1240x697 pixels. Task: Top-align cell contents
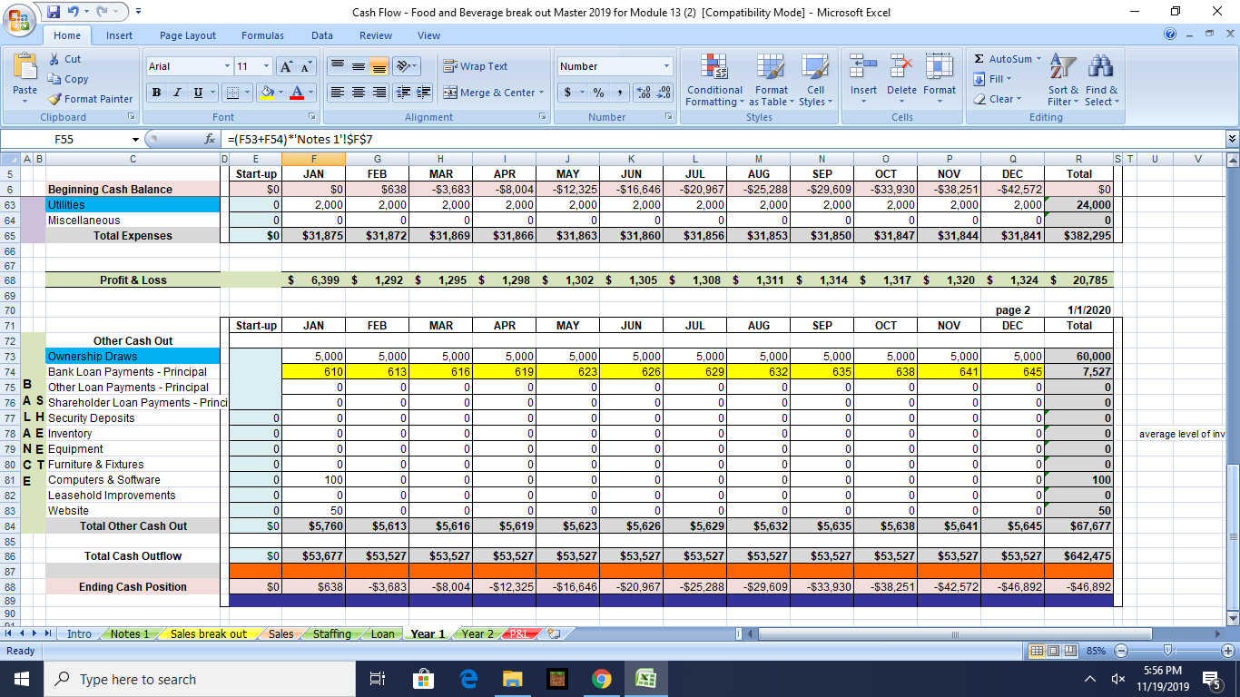point(336,66)
